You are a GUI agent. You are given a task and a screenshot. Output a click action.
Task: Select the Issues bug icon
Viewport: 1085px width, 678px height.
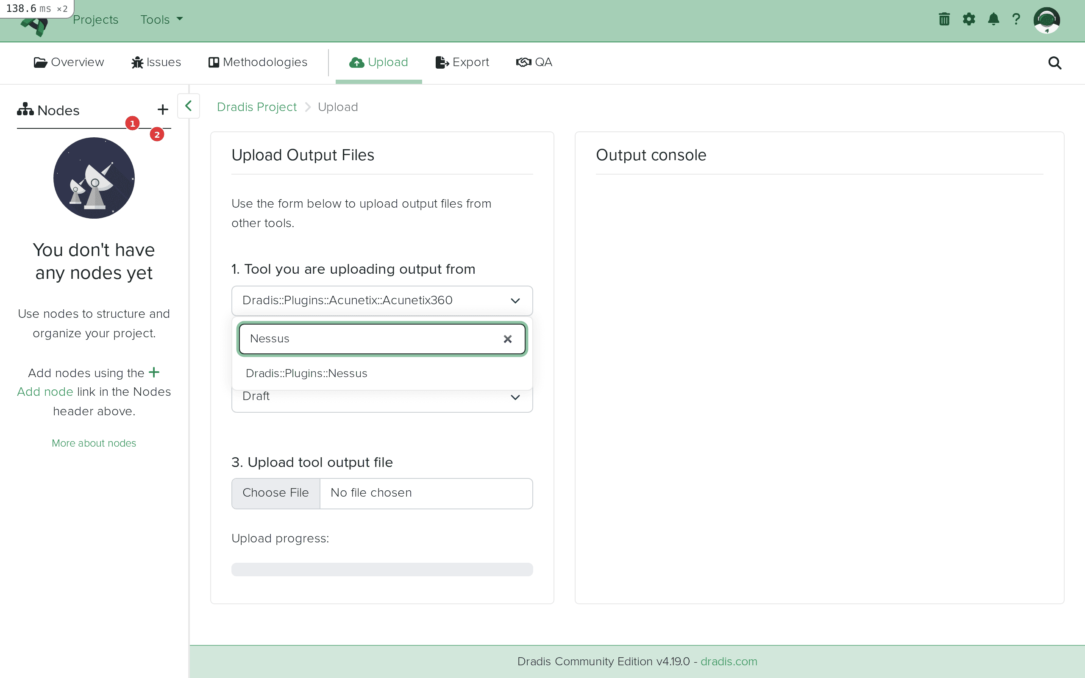(x=137, y=62)
